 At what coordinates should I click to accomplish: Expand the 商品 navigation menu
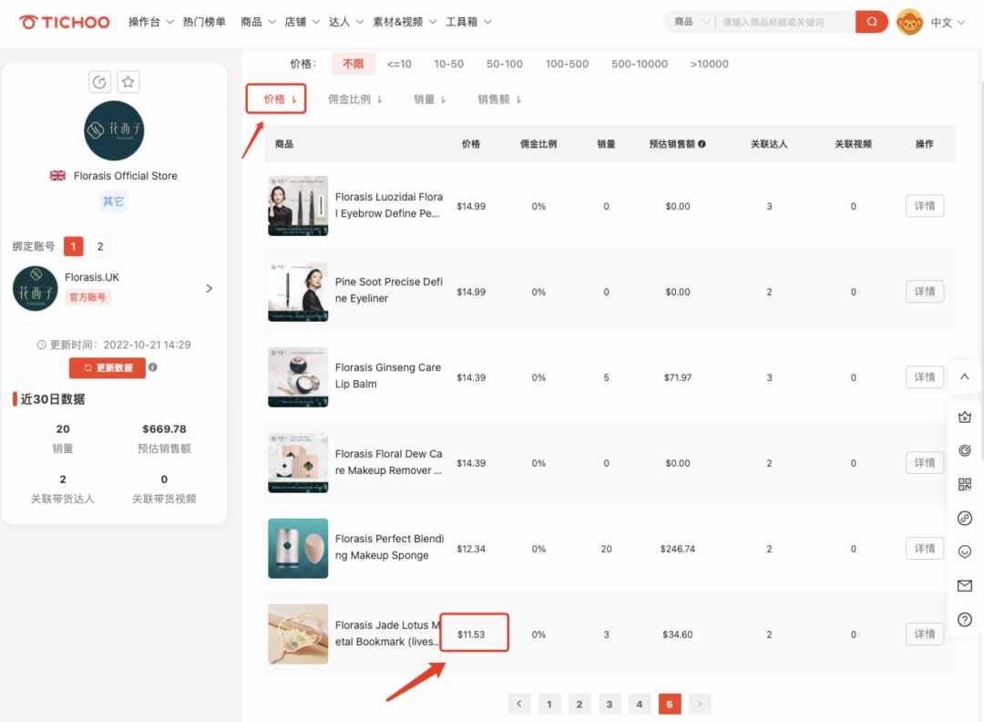[x=258, y=22]
